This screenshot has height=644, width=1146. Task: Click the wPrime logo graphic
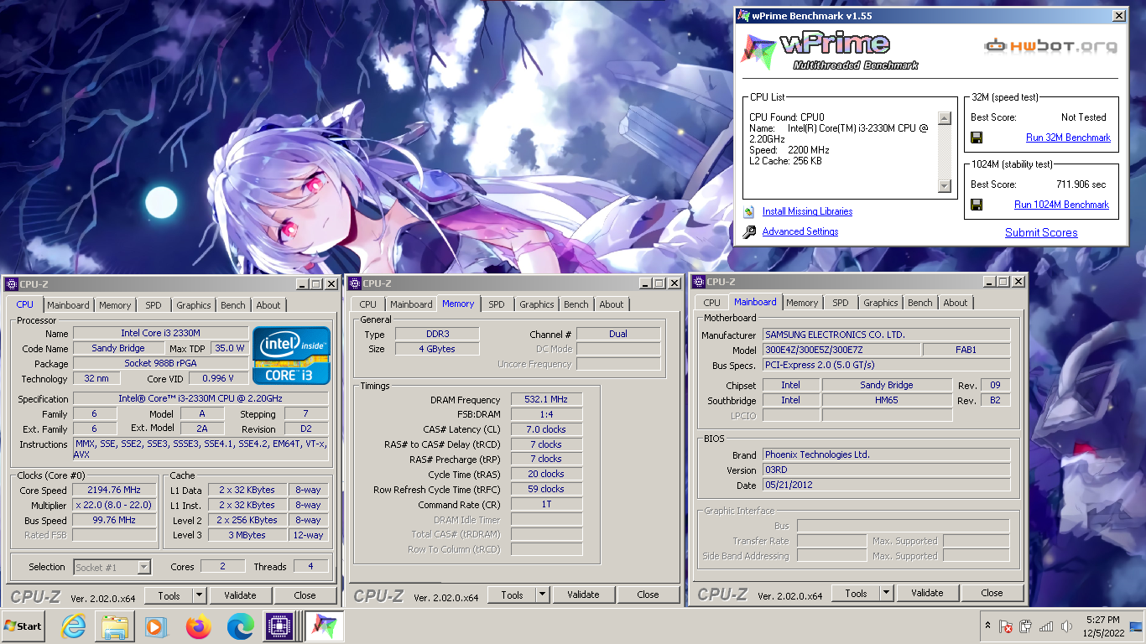(x=831, y=49)
